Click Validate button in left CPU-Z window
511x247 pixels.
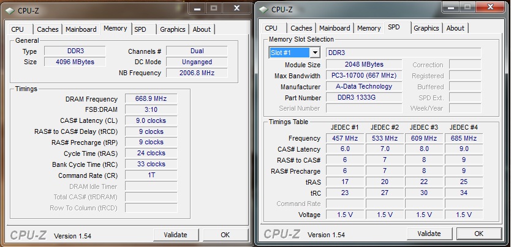pyautogui.click(x=176, y=235)
